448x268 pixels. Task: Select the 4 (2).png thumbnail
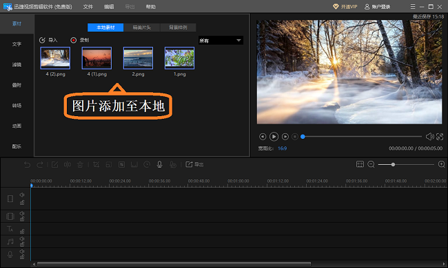55,58
